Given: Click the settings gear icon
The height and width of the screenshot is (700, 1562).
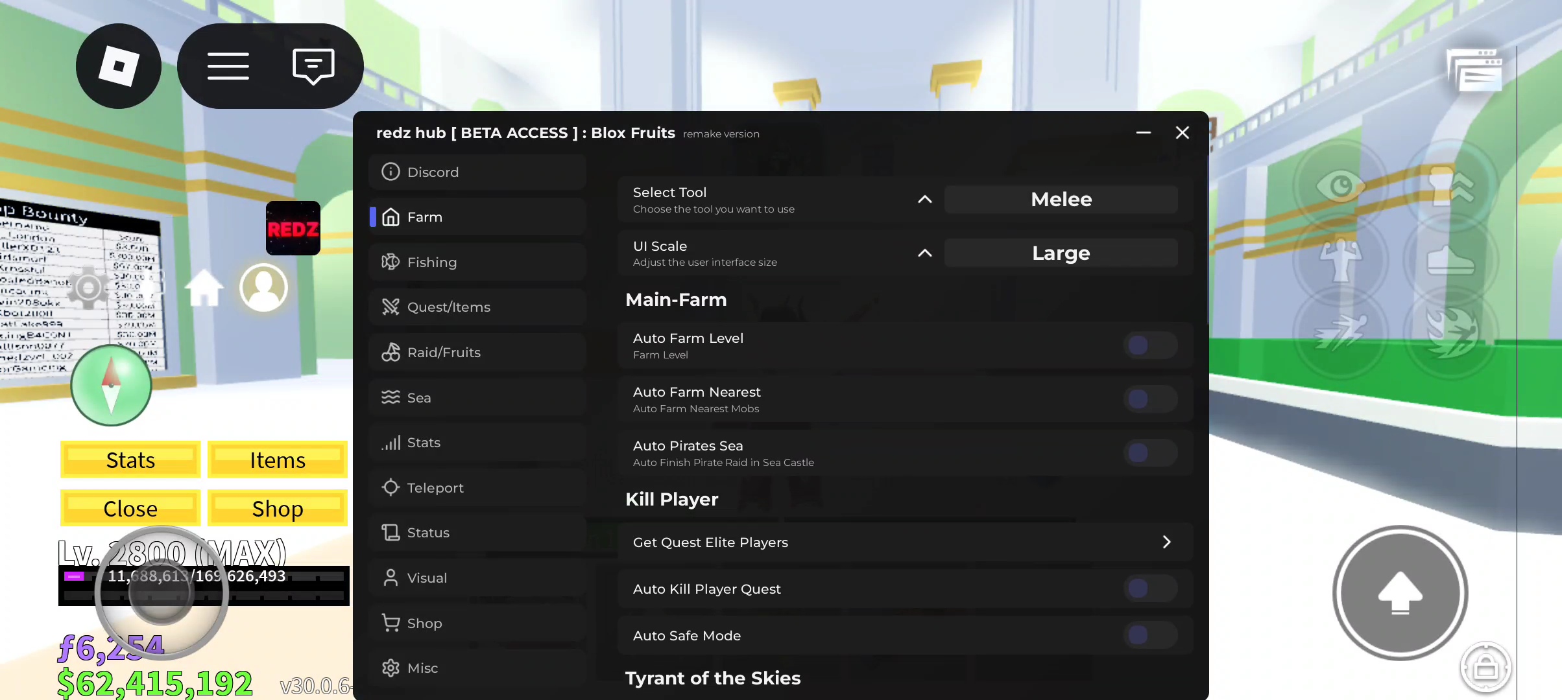Looking at the screenshot, I should coord(88,287).
